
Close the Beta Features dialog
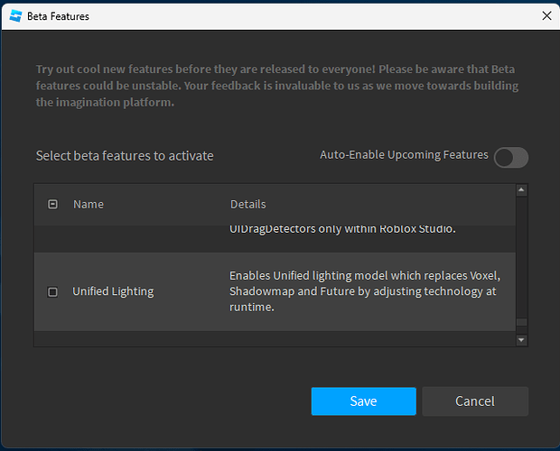coord(546,15)
